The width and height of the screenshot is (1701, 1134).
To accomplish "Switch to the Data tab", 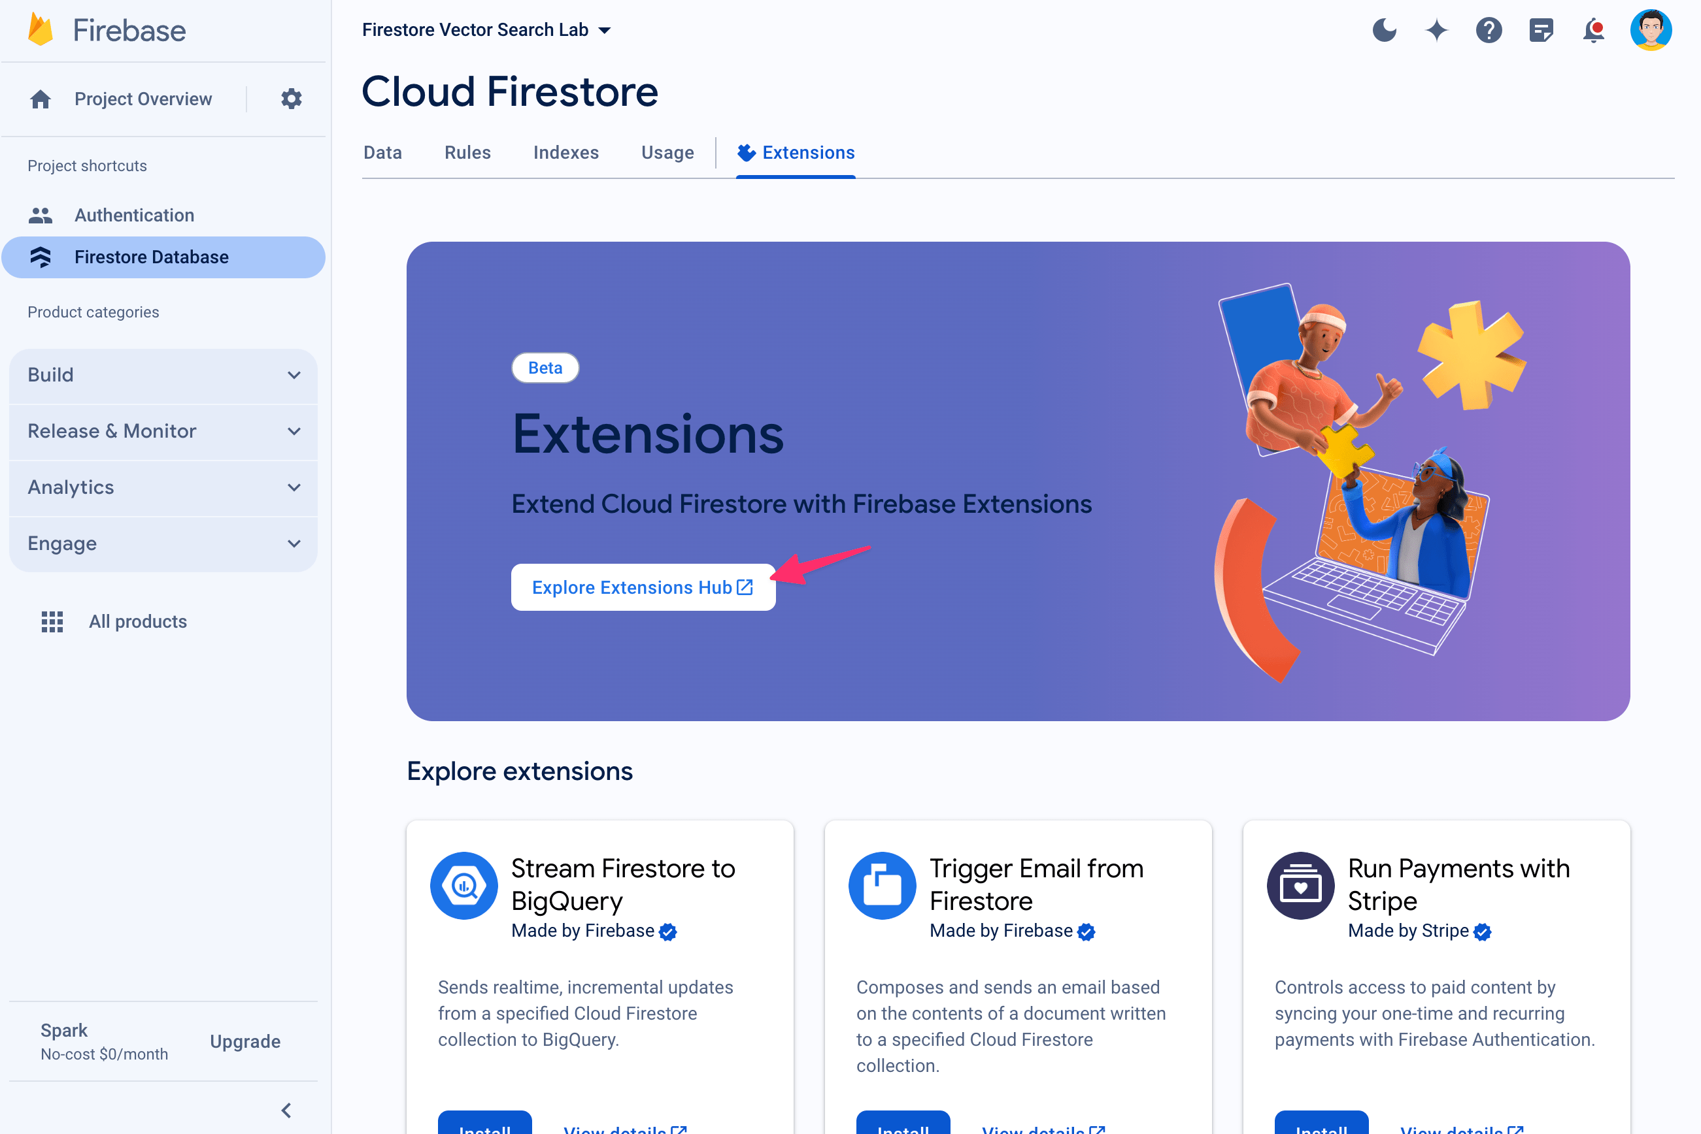I will coord(382,152).
